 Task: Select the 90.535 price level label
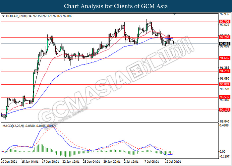(x=224, y=97)
